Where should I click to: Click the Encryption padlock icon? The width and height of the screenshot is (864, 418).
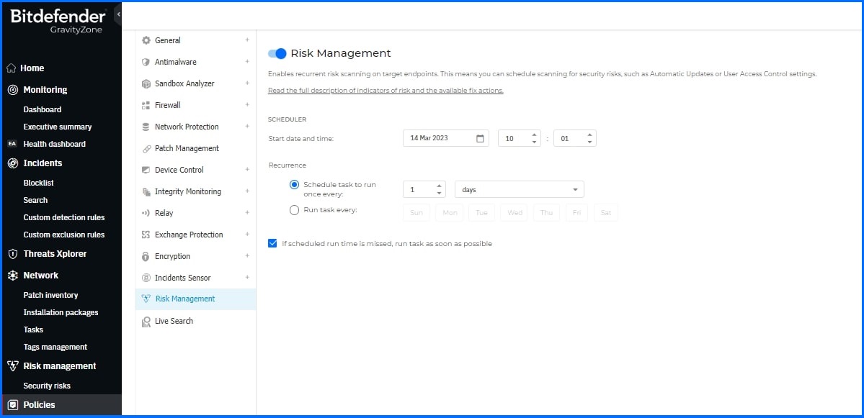(146, 256)
